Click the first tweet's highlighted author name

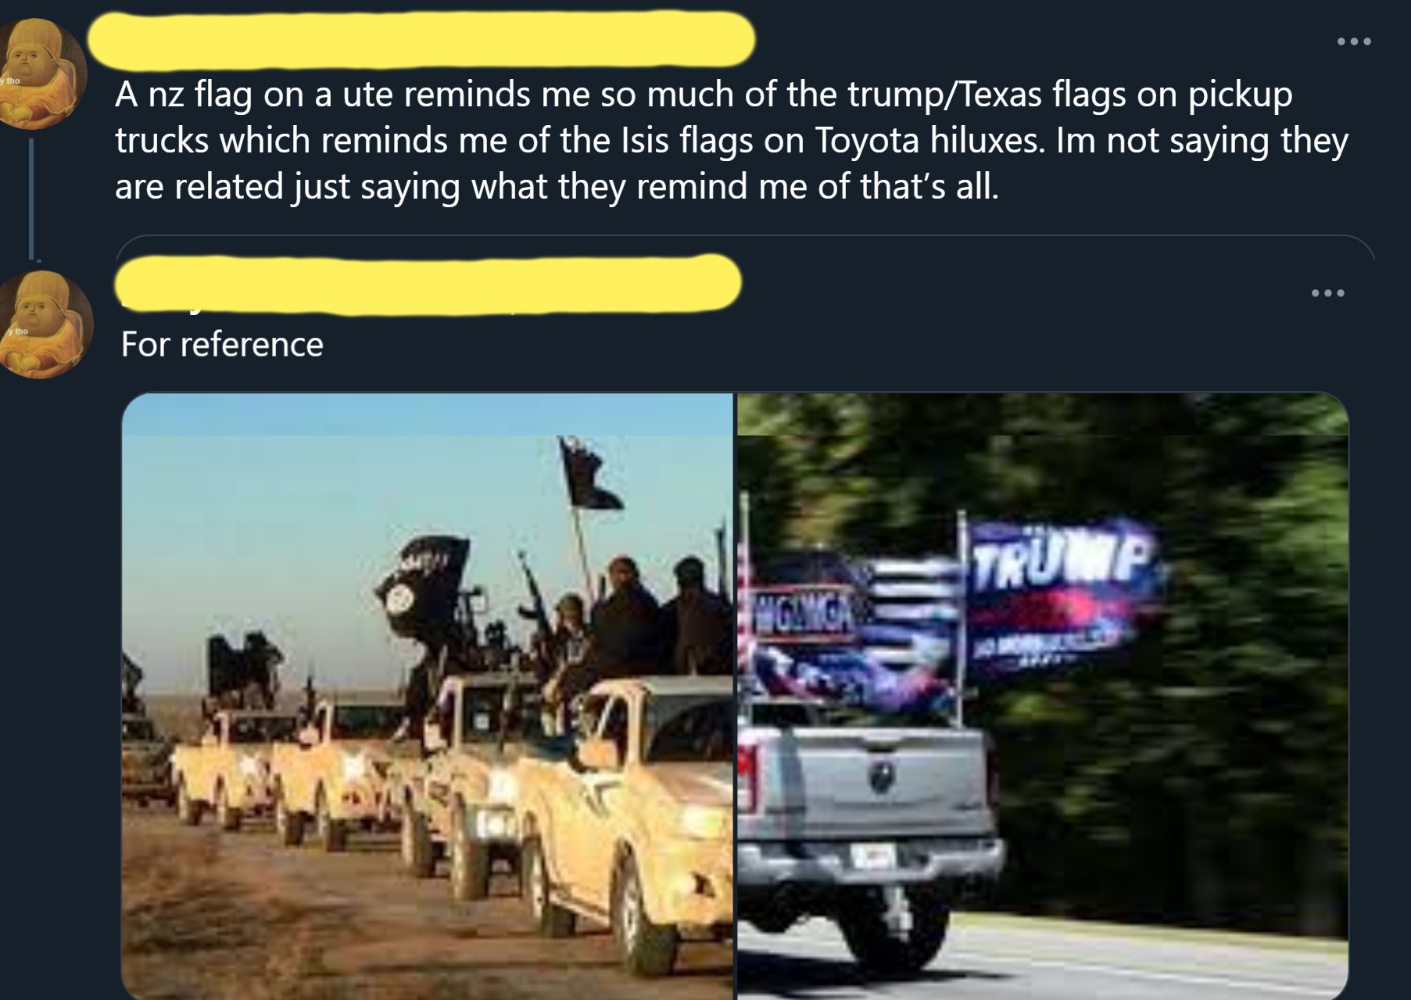coord(421,38)
